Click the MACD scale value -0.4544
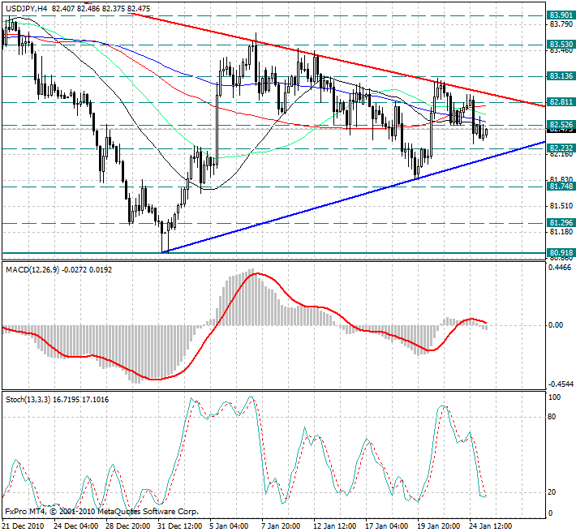This screenshot has width=576, height=532. coord(561,384)
